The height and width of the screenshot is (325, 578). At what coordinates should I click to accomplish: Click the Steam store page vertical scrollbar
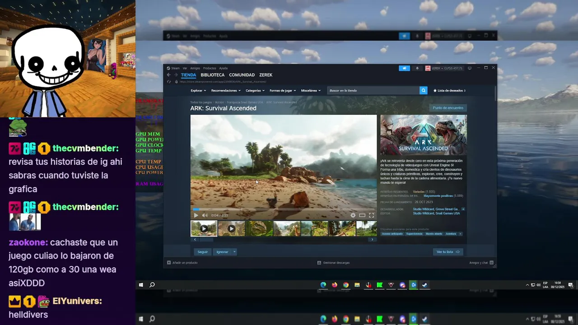pyautogui.click(x=495, y=93)
